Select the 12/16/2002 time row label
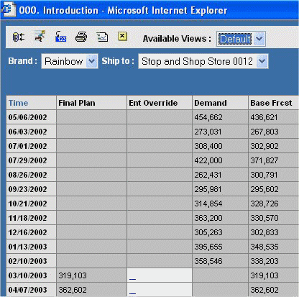 [31, 232]
